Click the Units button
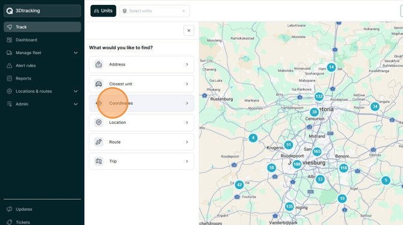This screenshot has width=403, height=225. click(103, 11)
